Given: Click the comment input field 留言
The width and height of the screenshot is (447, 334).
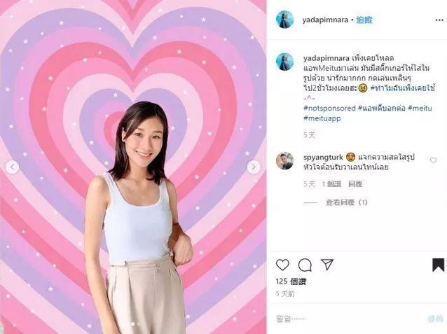Looking at the screenshot, I should tap(349, 319).
